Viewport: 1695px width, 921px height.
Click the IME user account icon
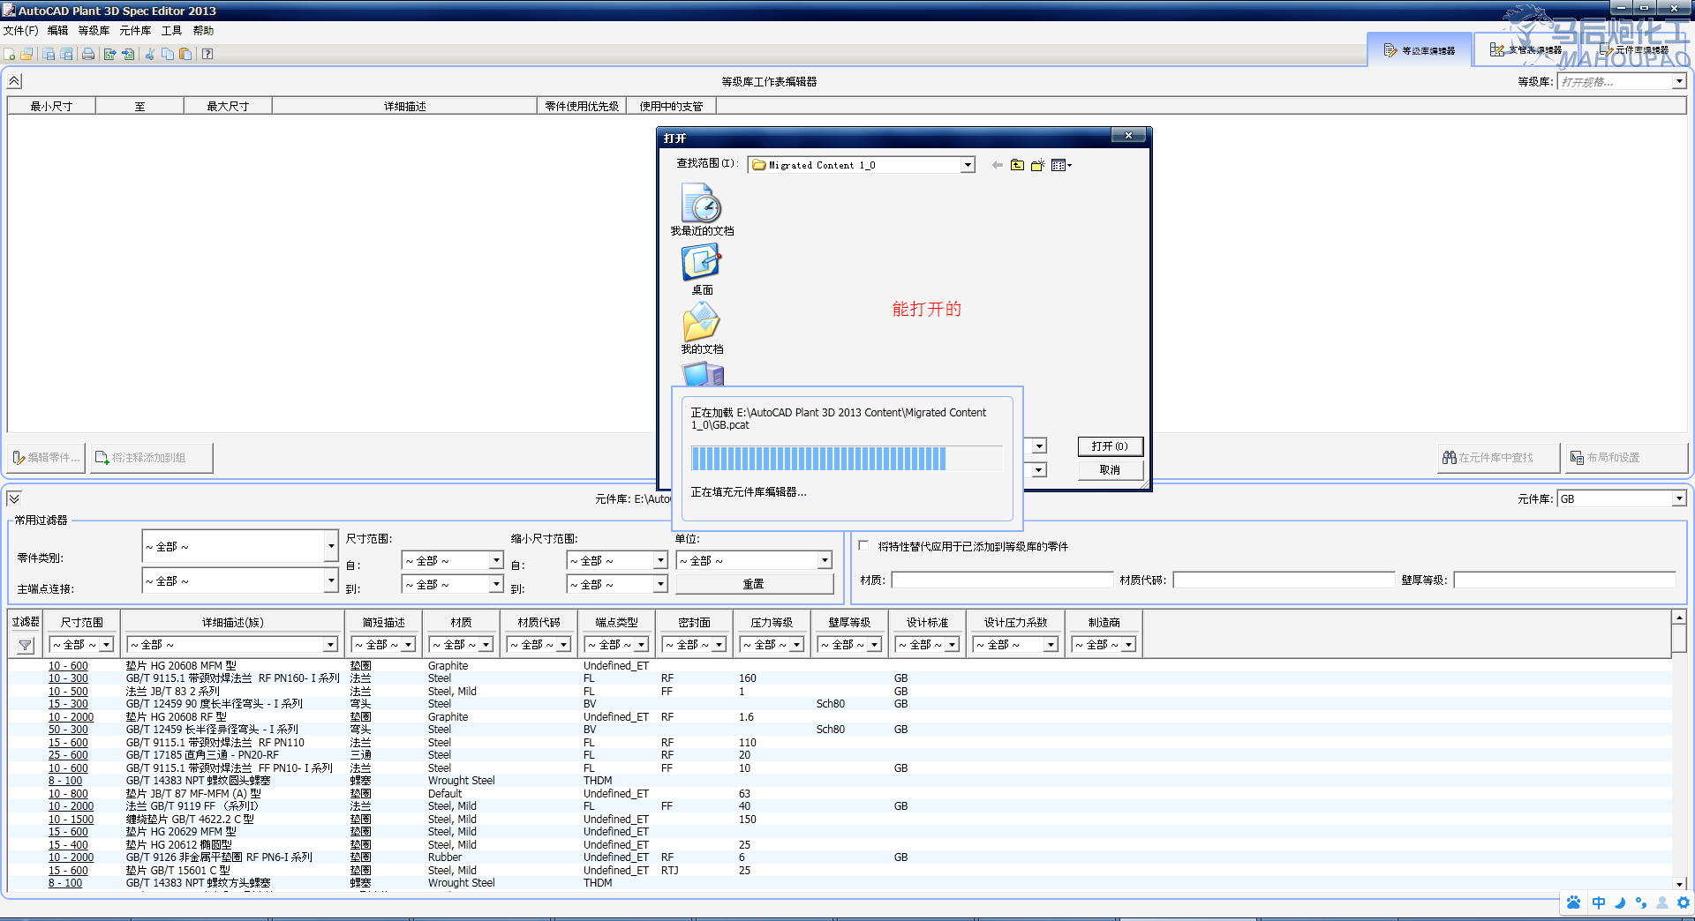[1662, 902]
